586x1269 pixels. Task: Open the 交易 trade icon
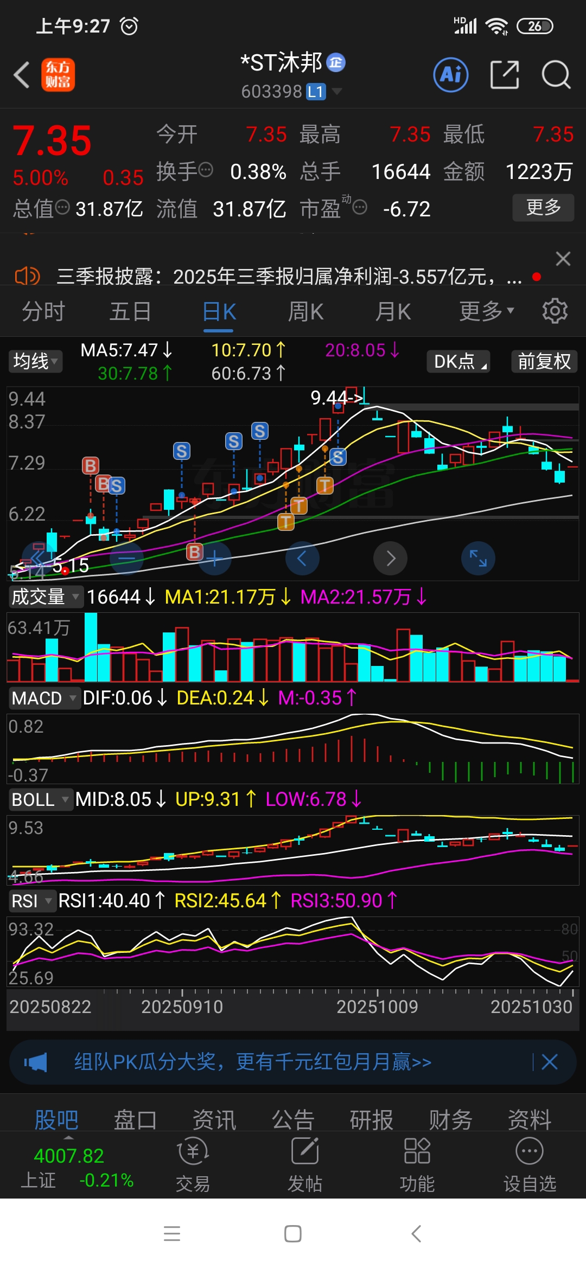[193, 1164]
